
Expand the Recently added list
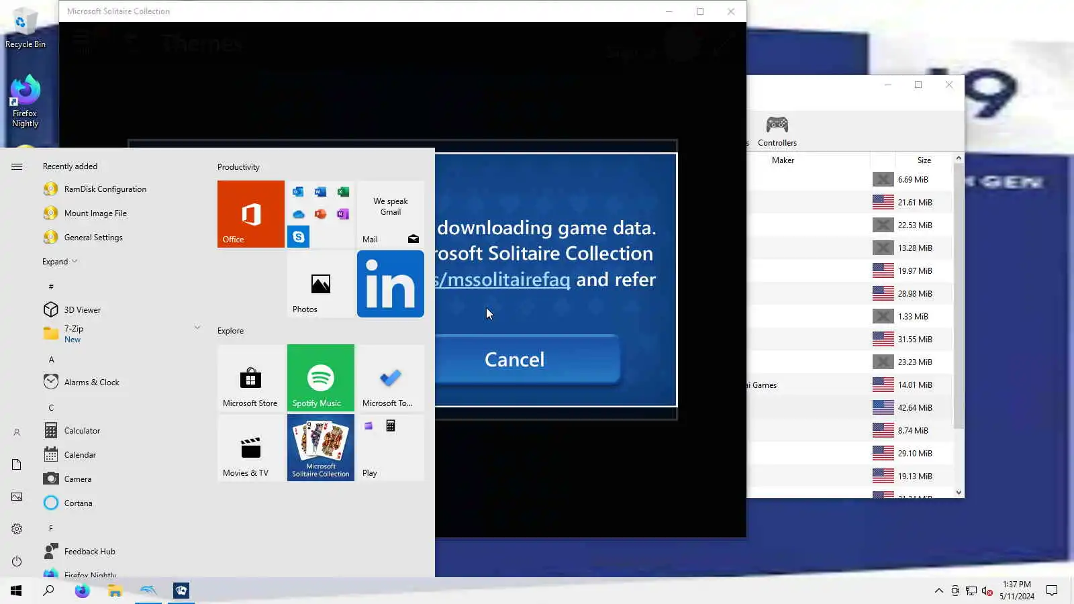click(x=60, y=262)
